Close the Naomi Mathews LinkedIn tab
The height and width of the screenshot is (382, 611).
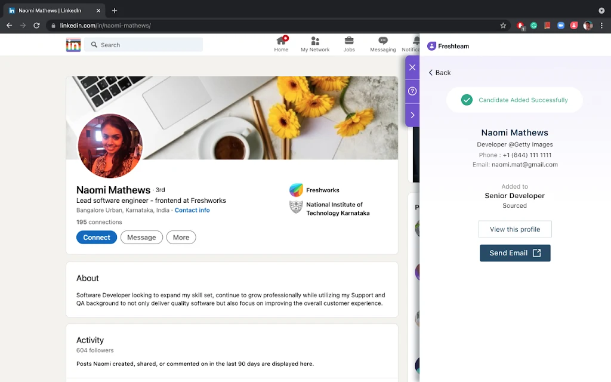click(x=98, y=11)
